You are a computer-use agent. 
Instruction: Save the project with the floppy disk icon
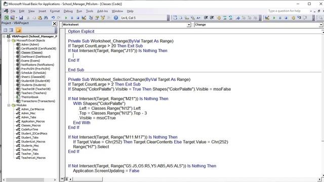(21, 18)
